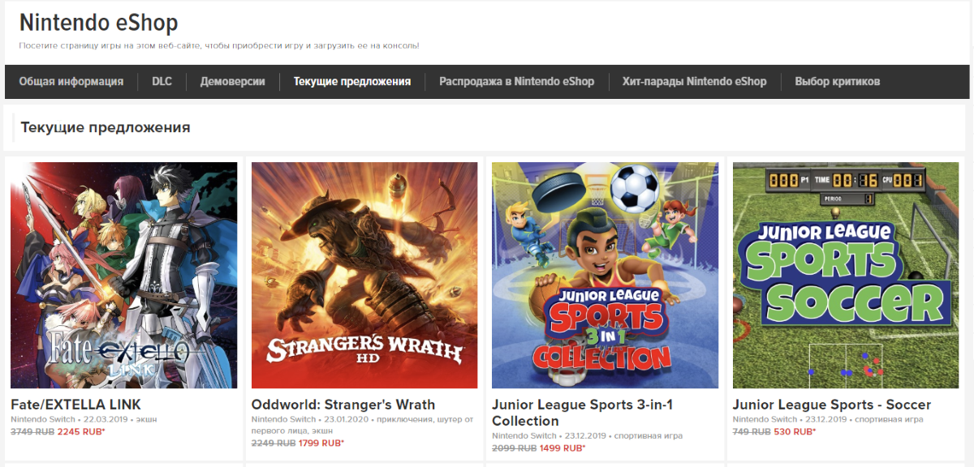Click the Текущие предложения section heading
This screenshot has height=467, width=974.
[106, 127]
